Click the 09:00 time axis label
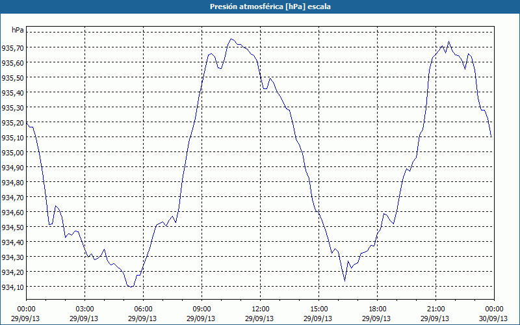Screen dimensions: 520x325 pyautogui.click(x=202, y=309)
